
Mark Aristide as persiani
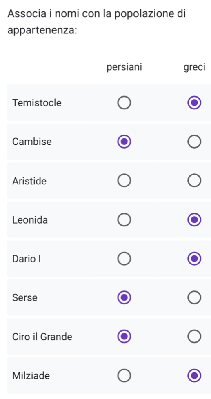click(x=124, y=181)
